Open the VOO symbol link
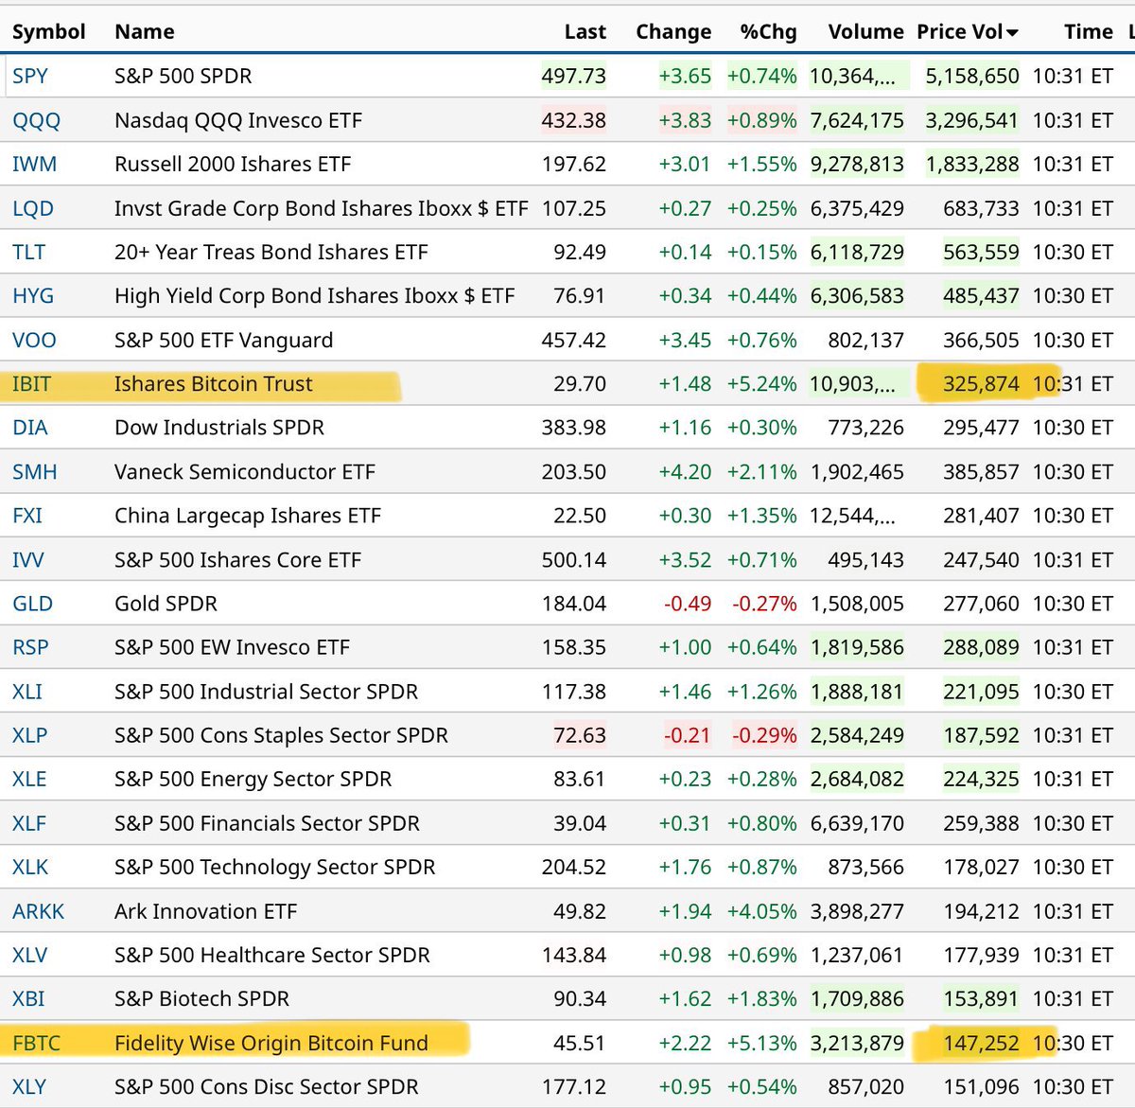The image size is (1135, 1108). [x=34, y=340]
